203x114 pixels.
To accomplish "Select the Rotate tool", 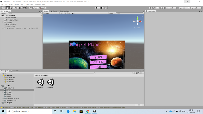I will tap(12, 8).
